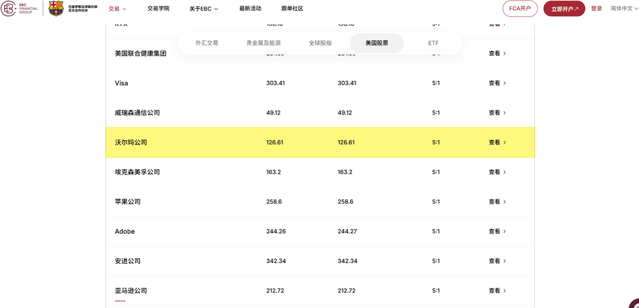Click the chevron beside Walmart's 查看 link
This screenshot has height=308, width=639.
tap(505, 142)
